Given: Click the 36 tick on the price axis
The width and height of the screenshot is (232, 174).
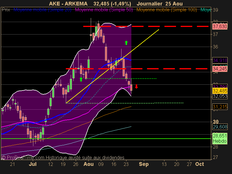Looking at the screenshot, I should click(x=215, y=47).
